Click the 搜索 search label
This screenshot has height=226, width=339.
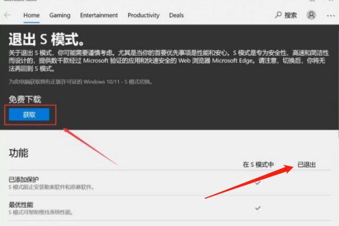(290, 15)
